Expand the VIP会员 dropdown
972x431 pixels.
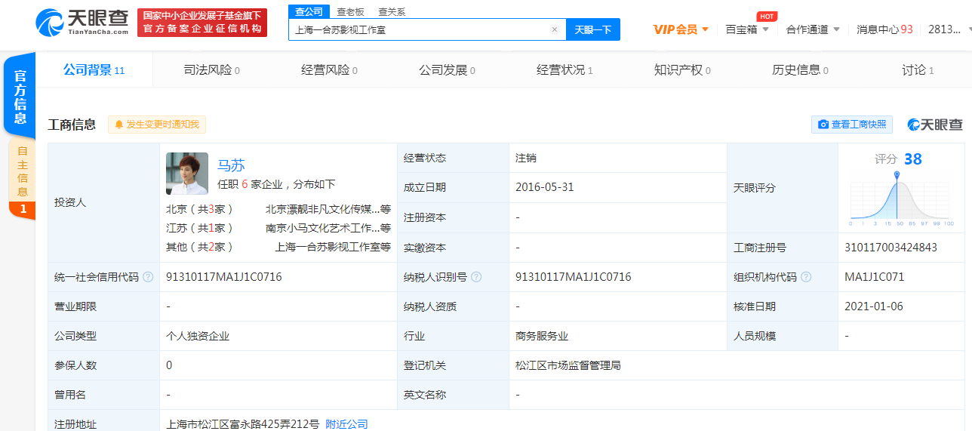[x=705, y=29]
